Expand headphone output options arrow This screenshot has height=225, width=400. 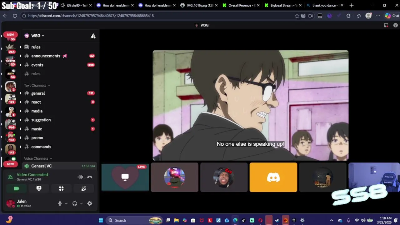point(81,203)
